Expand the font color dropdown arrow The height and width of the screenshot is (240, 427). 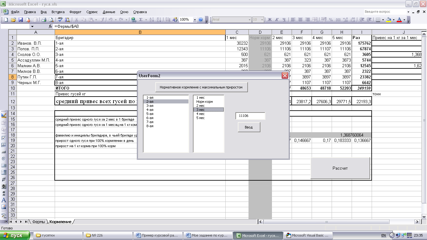pos(404,20)
